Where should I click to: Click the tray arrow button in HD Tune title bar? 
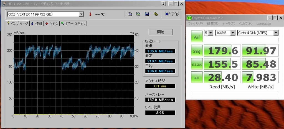click(163, 4)
